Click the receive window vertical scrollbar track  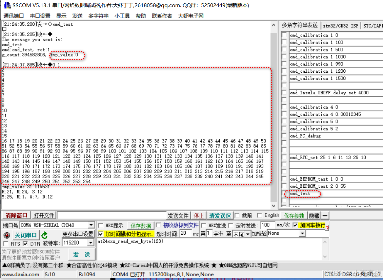click(274, 117)
